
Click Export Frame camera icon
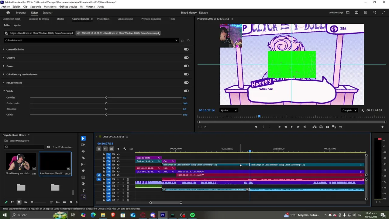[x=327, y=127]
